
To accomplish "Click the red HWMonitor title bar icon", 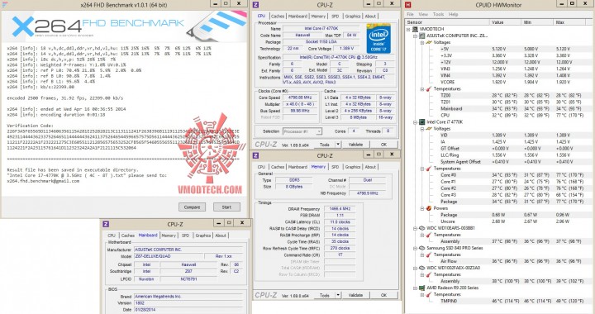I will 408,5.
